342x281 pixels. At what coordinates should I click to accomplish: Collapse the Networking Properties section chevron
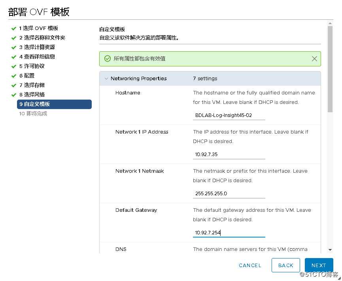point(106,79)
